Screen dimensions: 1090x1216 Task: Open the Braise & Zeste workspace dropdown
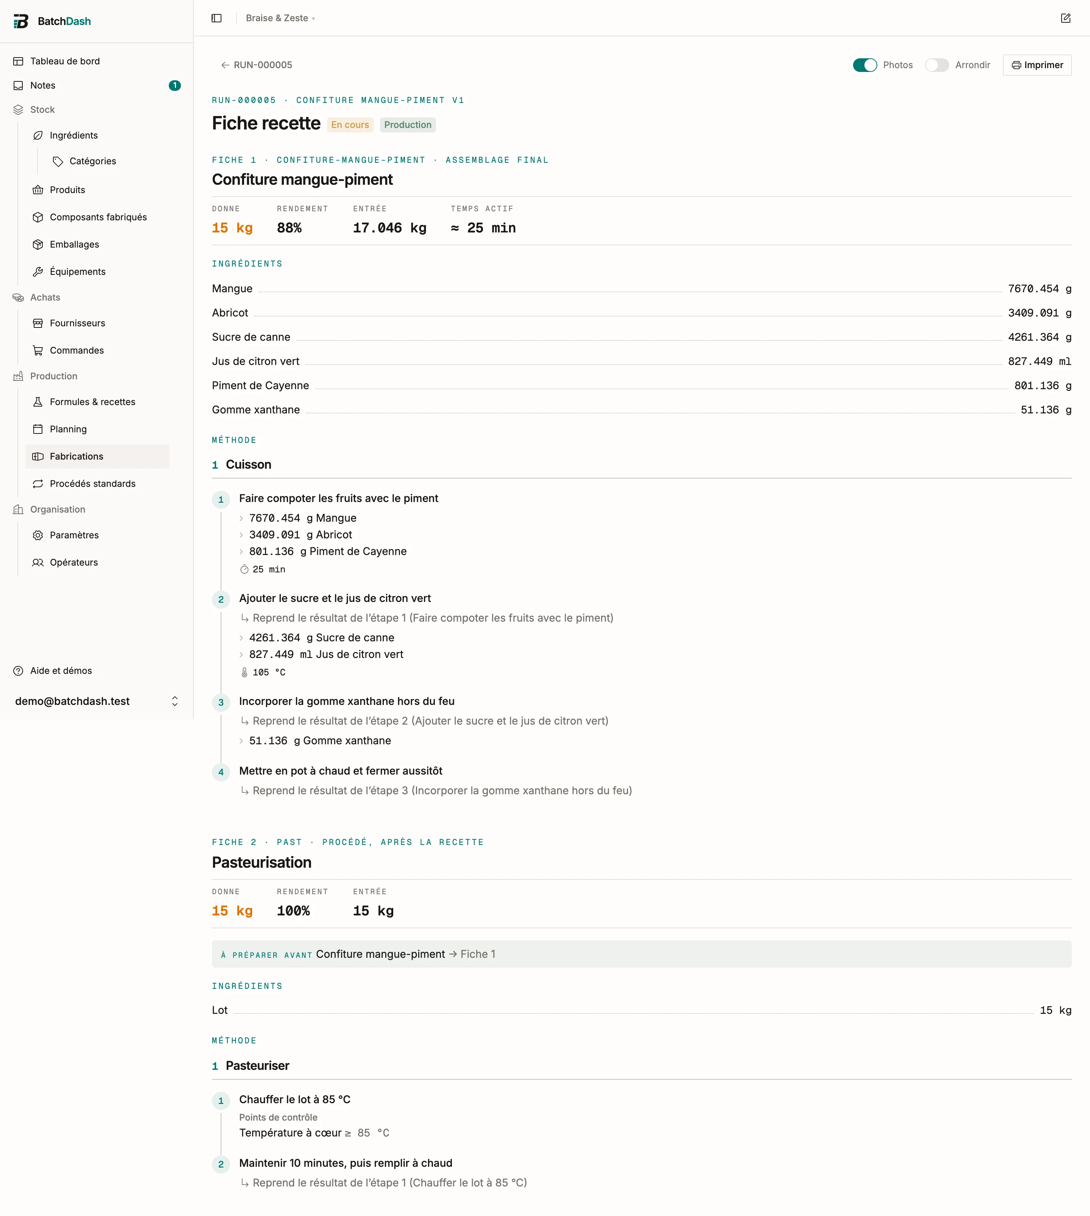point(280,18)
